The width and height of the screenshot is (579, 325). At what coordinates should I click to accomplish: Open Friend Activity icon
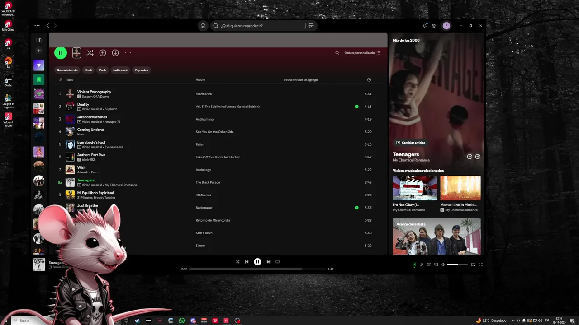click(x=434, y=26)
